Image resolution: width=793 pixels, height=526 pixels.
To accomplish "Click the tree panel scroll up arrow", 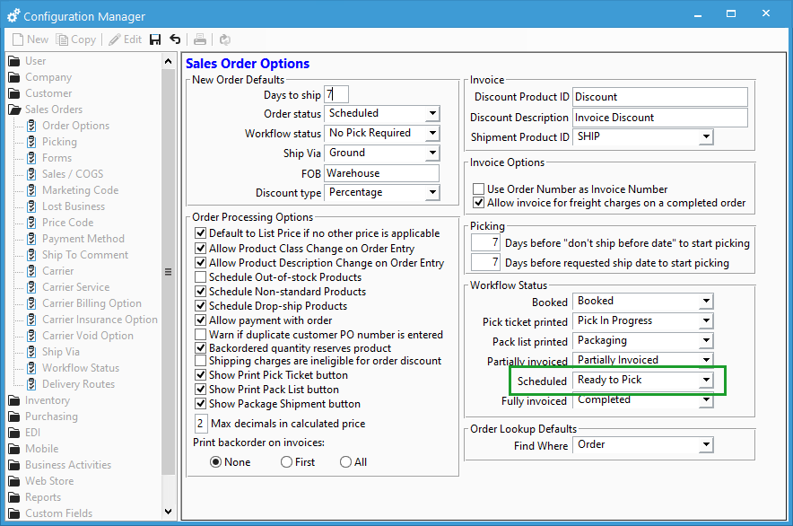I will pyautogui.click(x=169, y=61).
